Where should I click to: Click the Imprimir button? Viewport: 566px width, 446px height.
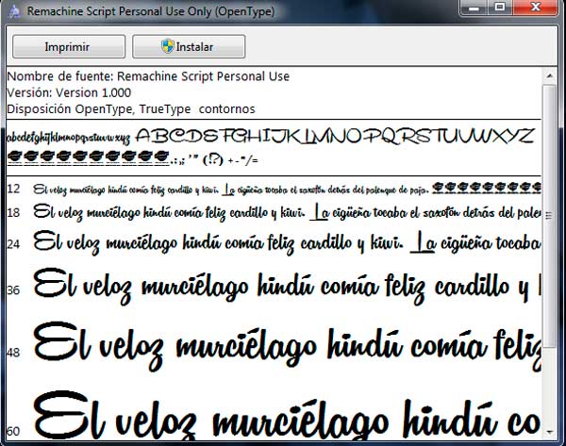click(69, 46)
